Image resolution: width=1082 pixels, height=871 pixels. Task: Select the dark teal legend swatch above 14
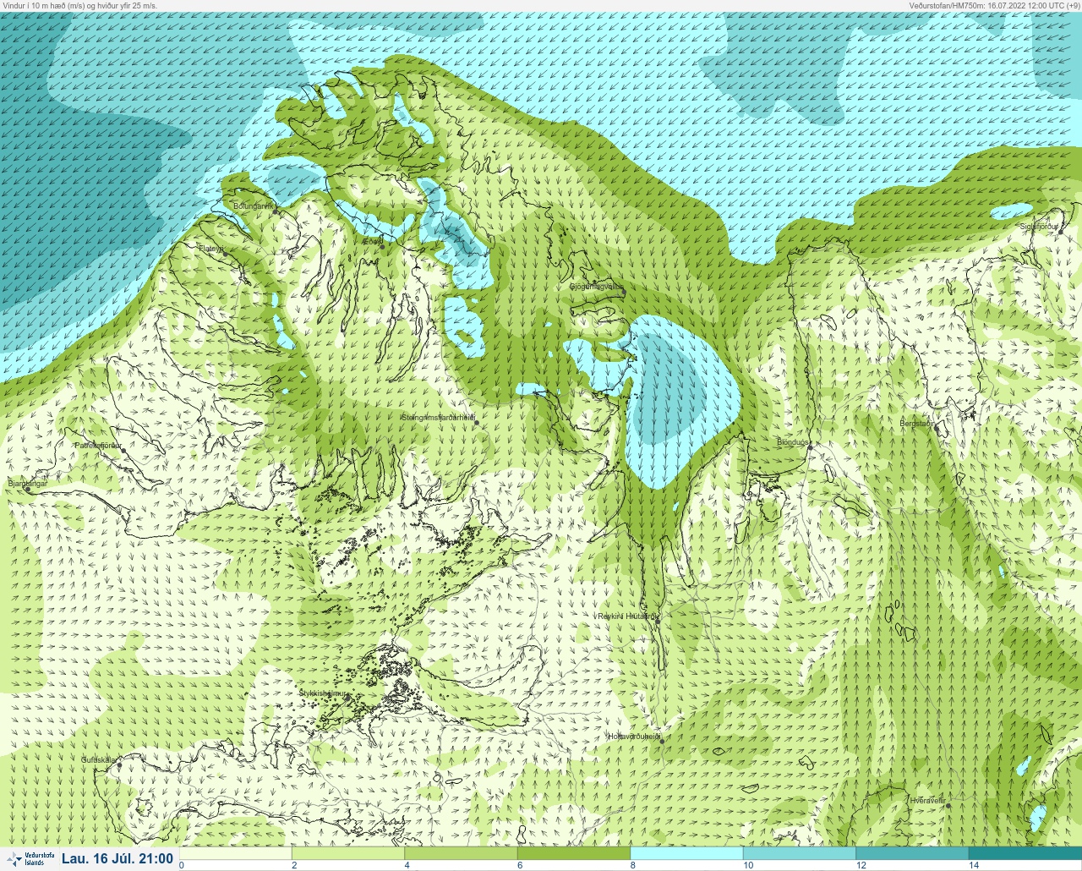point(1025,853)
